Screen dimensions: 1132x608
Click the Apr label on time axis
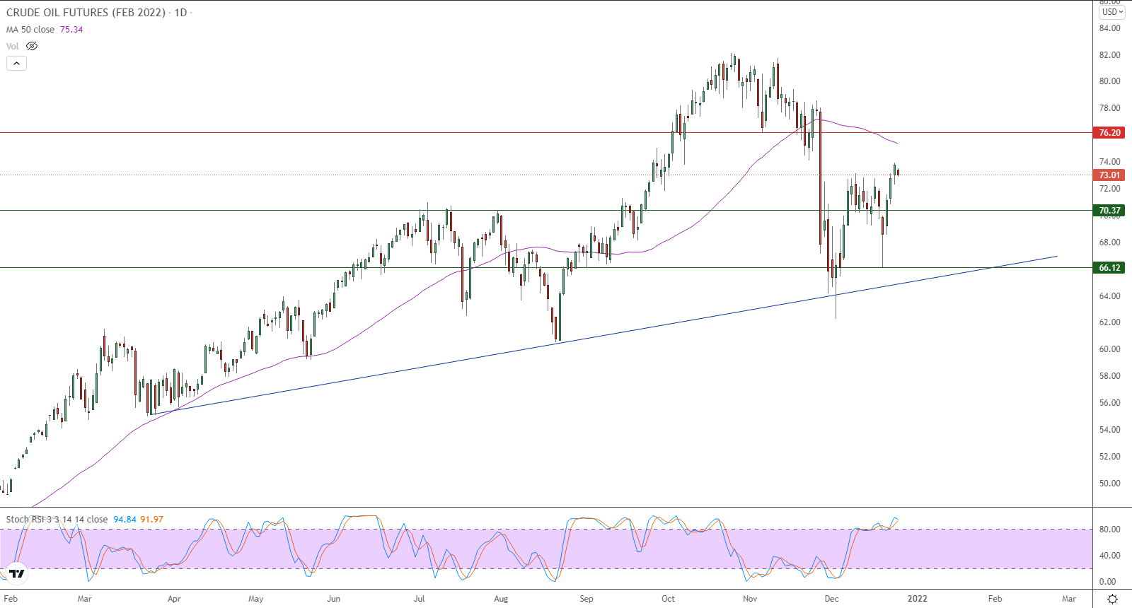pyautogui.click(x=174, y=599)
